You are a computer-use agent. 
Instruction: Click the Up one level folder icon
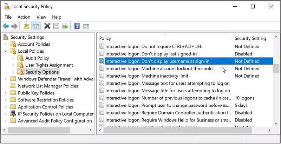tap(27, 26)
